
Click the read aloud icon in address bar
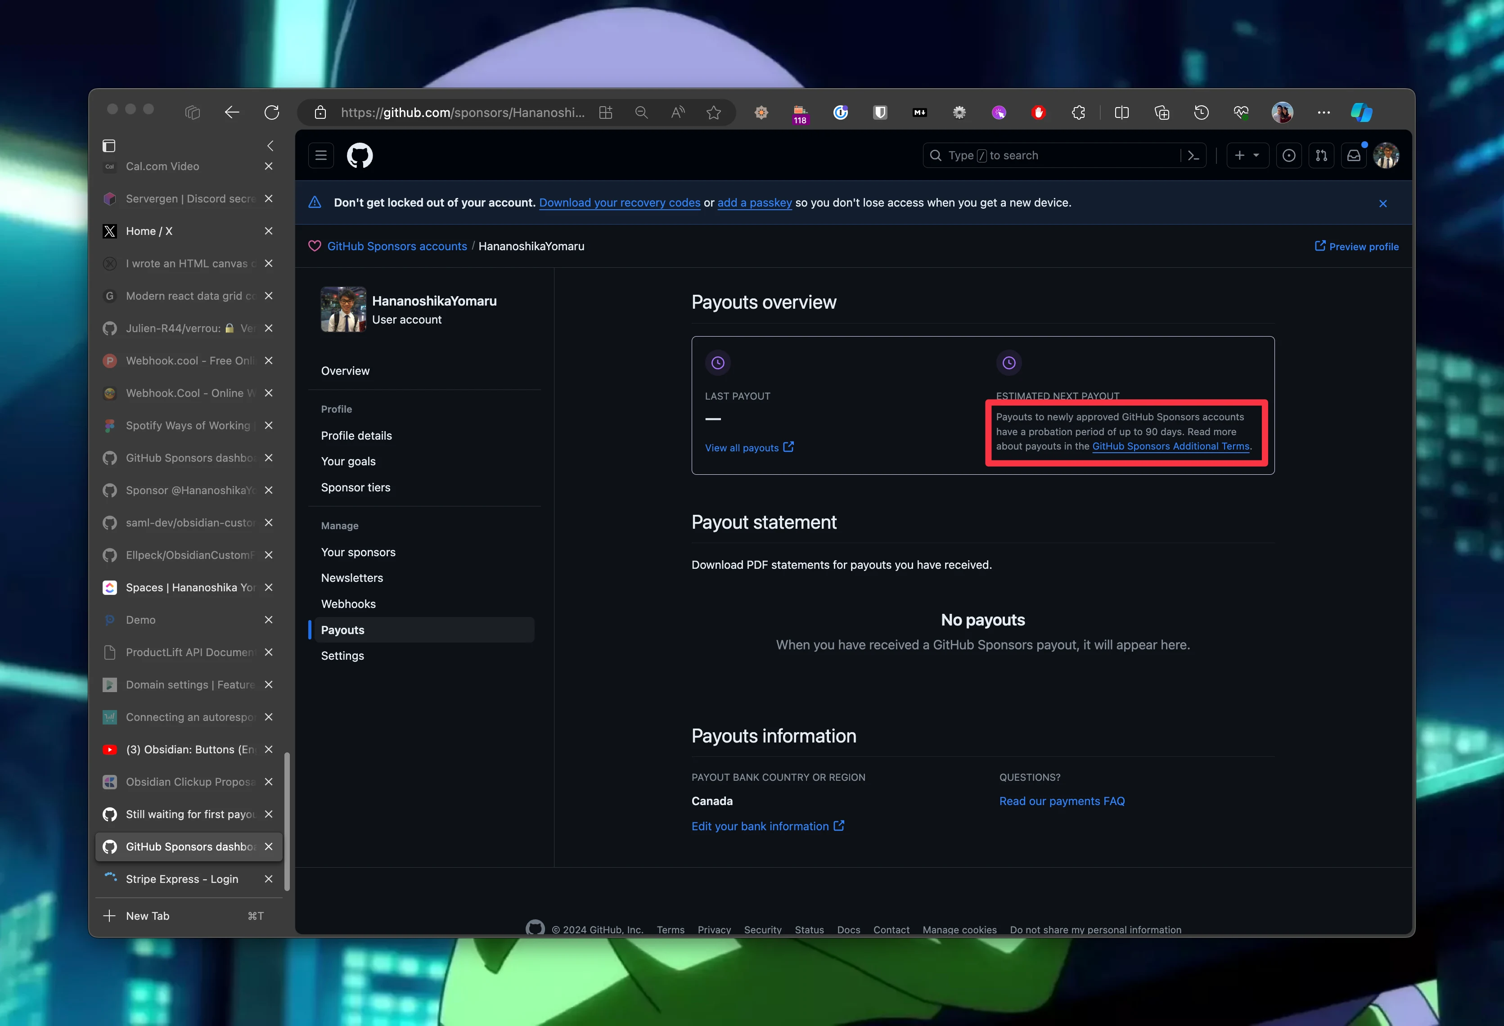click(x=678, y=112)
